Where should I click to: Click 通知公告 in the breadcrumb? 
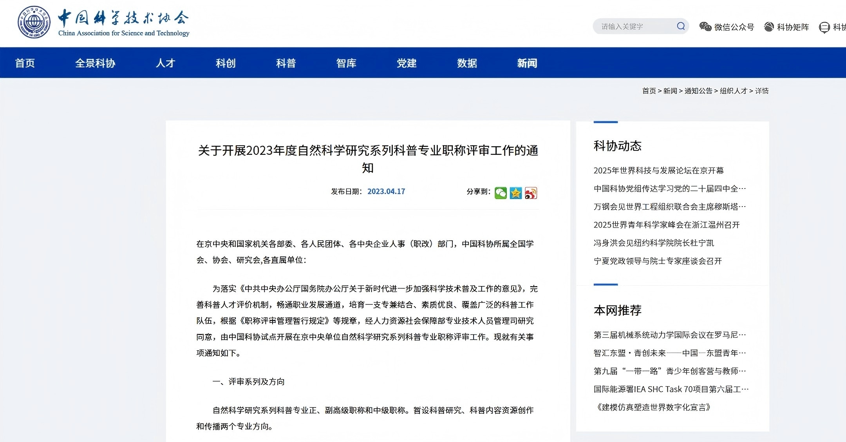698,91
